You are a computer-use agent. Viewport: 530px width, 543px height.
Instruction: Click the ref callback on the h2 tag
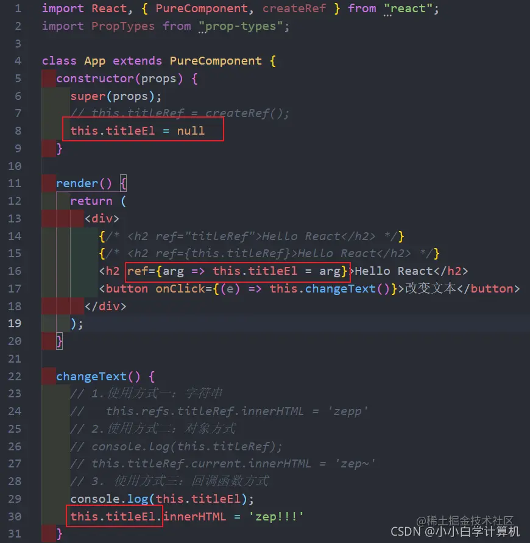(237, 271)
